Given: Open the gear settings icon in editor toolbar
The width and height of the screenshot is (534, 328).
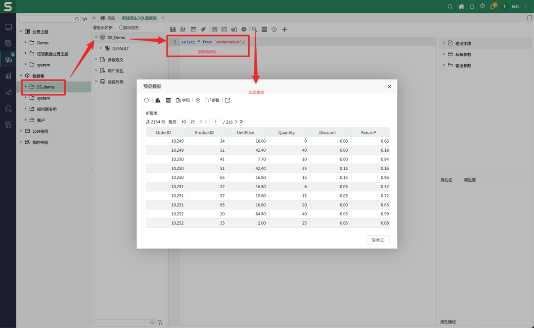Looking at the screenshot, I should click(244, 29).
